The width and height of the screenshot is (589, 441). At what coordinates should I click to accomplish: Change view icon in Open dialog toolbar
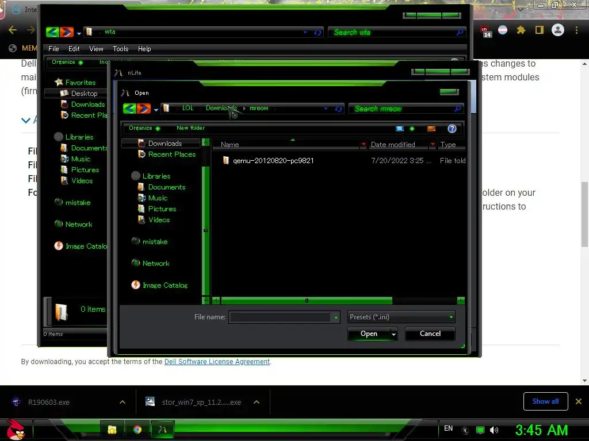400,129
